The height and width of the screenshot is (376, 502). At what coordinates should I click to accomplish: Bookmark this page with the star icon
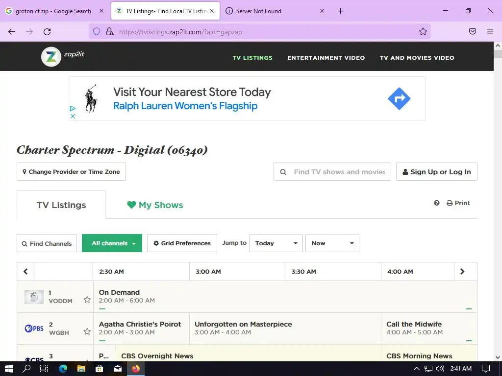423,31
